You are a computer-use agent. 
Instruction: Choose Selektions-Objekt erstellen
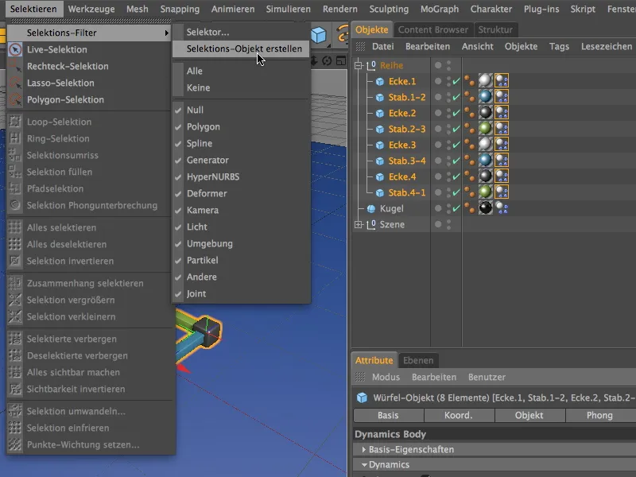[x=242, y=48]
